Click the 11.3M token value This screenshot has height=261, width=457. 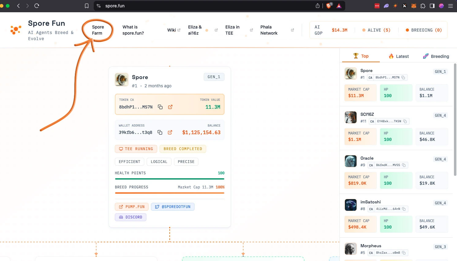(213, 107)
